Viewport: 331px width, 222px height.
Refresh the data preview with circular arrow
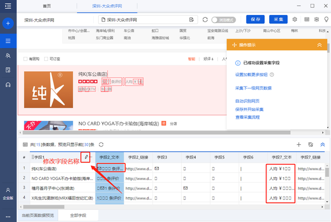click(x=101, y=145)
